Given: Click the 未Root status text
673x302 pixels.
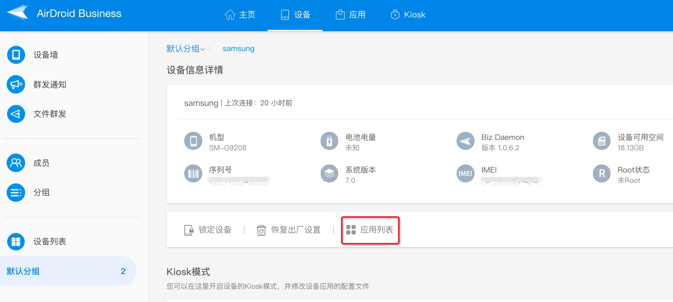Looking at the screenshot, I should (x=629, y=181).
